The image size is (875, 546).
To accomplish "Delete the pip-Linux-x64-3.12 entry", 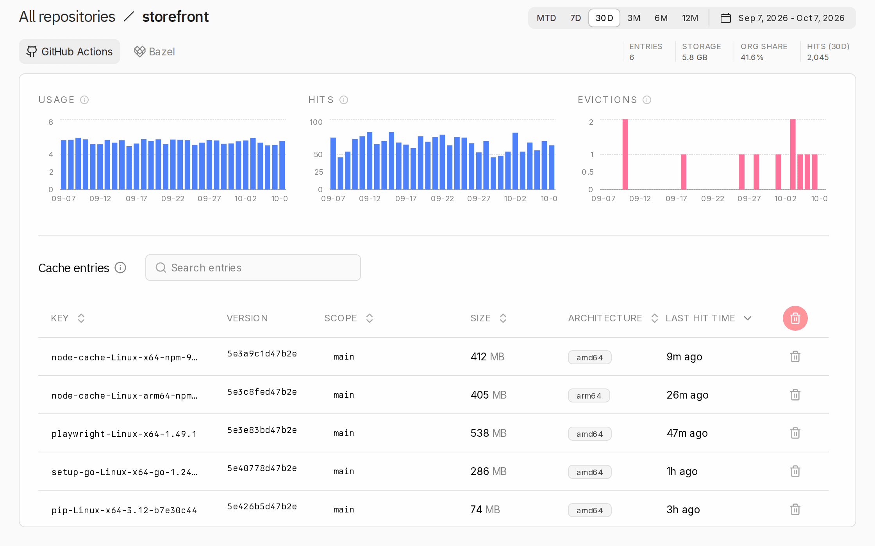I will [x=795, y=509].
